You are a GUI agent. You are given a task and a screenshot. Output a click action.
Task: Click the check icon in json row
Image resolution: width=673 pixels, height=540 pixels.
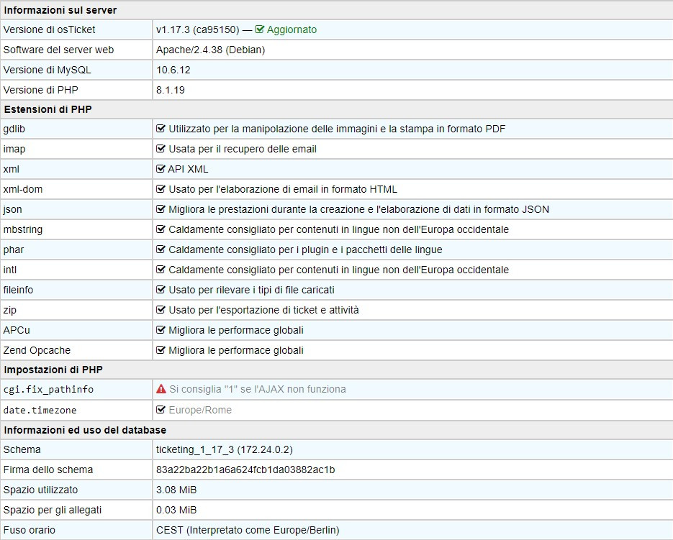coord(161,209)
